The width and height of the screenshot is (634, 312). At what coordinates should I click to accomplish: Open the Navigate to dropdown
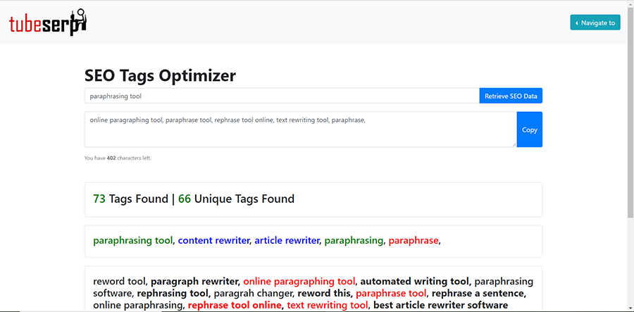coord(595,23)
